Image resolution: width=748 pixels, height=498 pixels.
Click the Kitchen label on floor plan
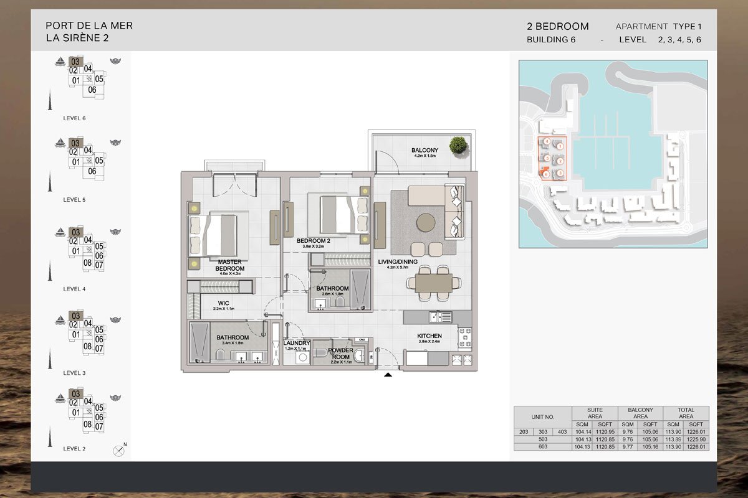point(429,336)
